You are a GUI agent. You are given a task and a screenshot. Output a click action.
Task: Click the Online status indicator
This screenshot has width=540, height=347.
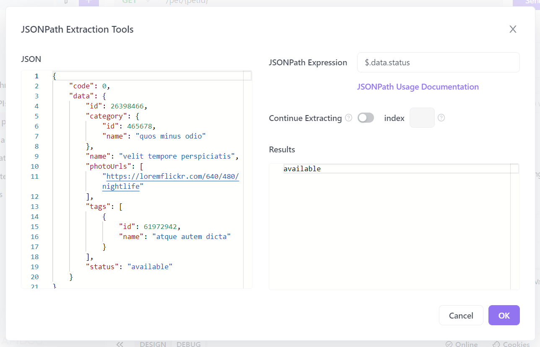pyautogui.click(x=462, y=344)
